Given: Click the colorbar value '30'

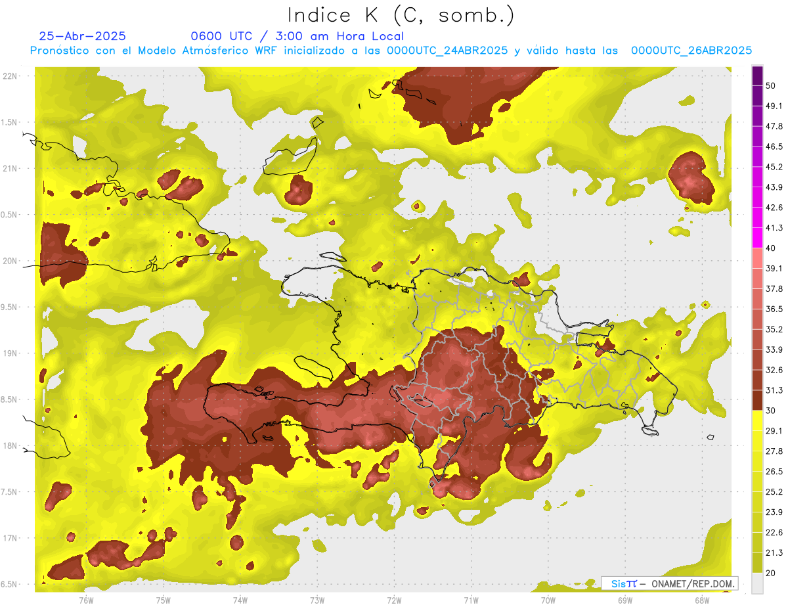Looking at the screenshot, I should coord(771,410).
